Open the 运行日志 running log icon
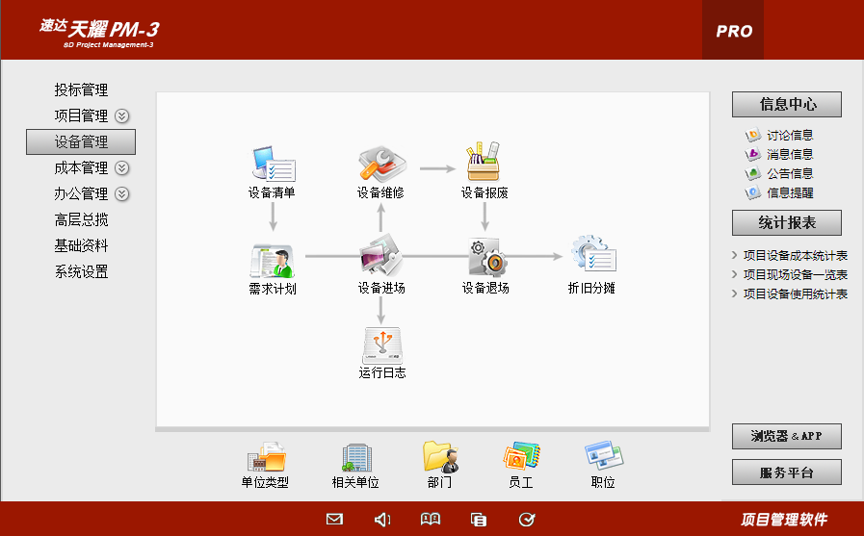Screen dimensions: 864x536 [x=381, y=345]
